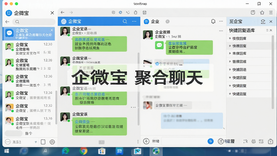Viewport: 277px width, 156px height.
Task: Close the 快捷回复语库 section
Action: coord(271,30)
